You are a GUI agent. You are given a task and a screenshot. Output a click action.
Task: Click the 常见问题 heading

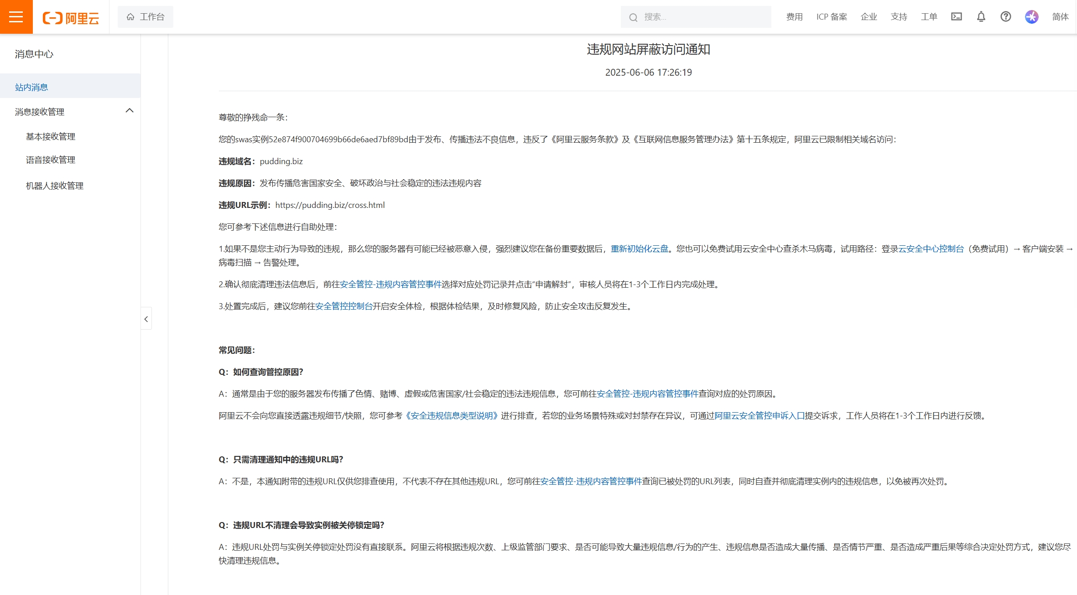tap(237, 350)
